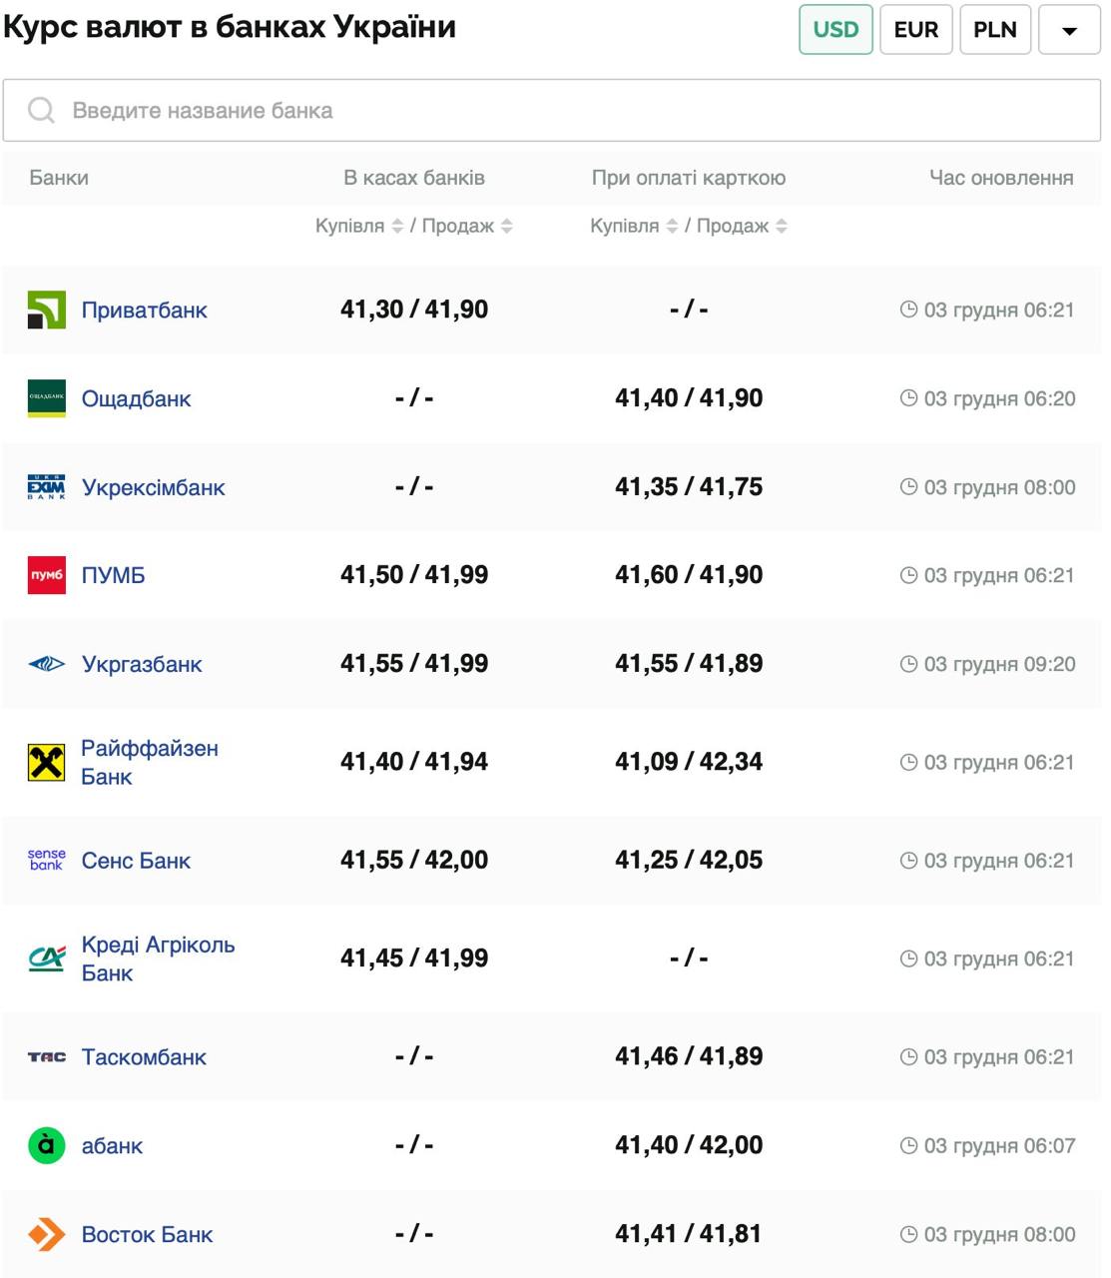Image resolution: width=1111 pixels, height=1278 pixels.
Task: Click the green абанк logo icon
Action: [47, 1145]
